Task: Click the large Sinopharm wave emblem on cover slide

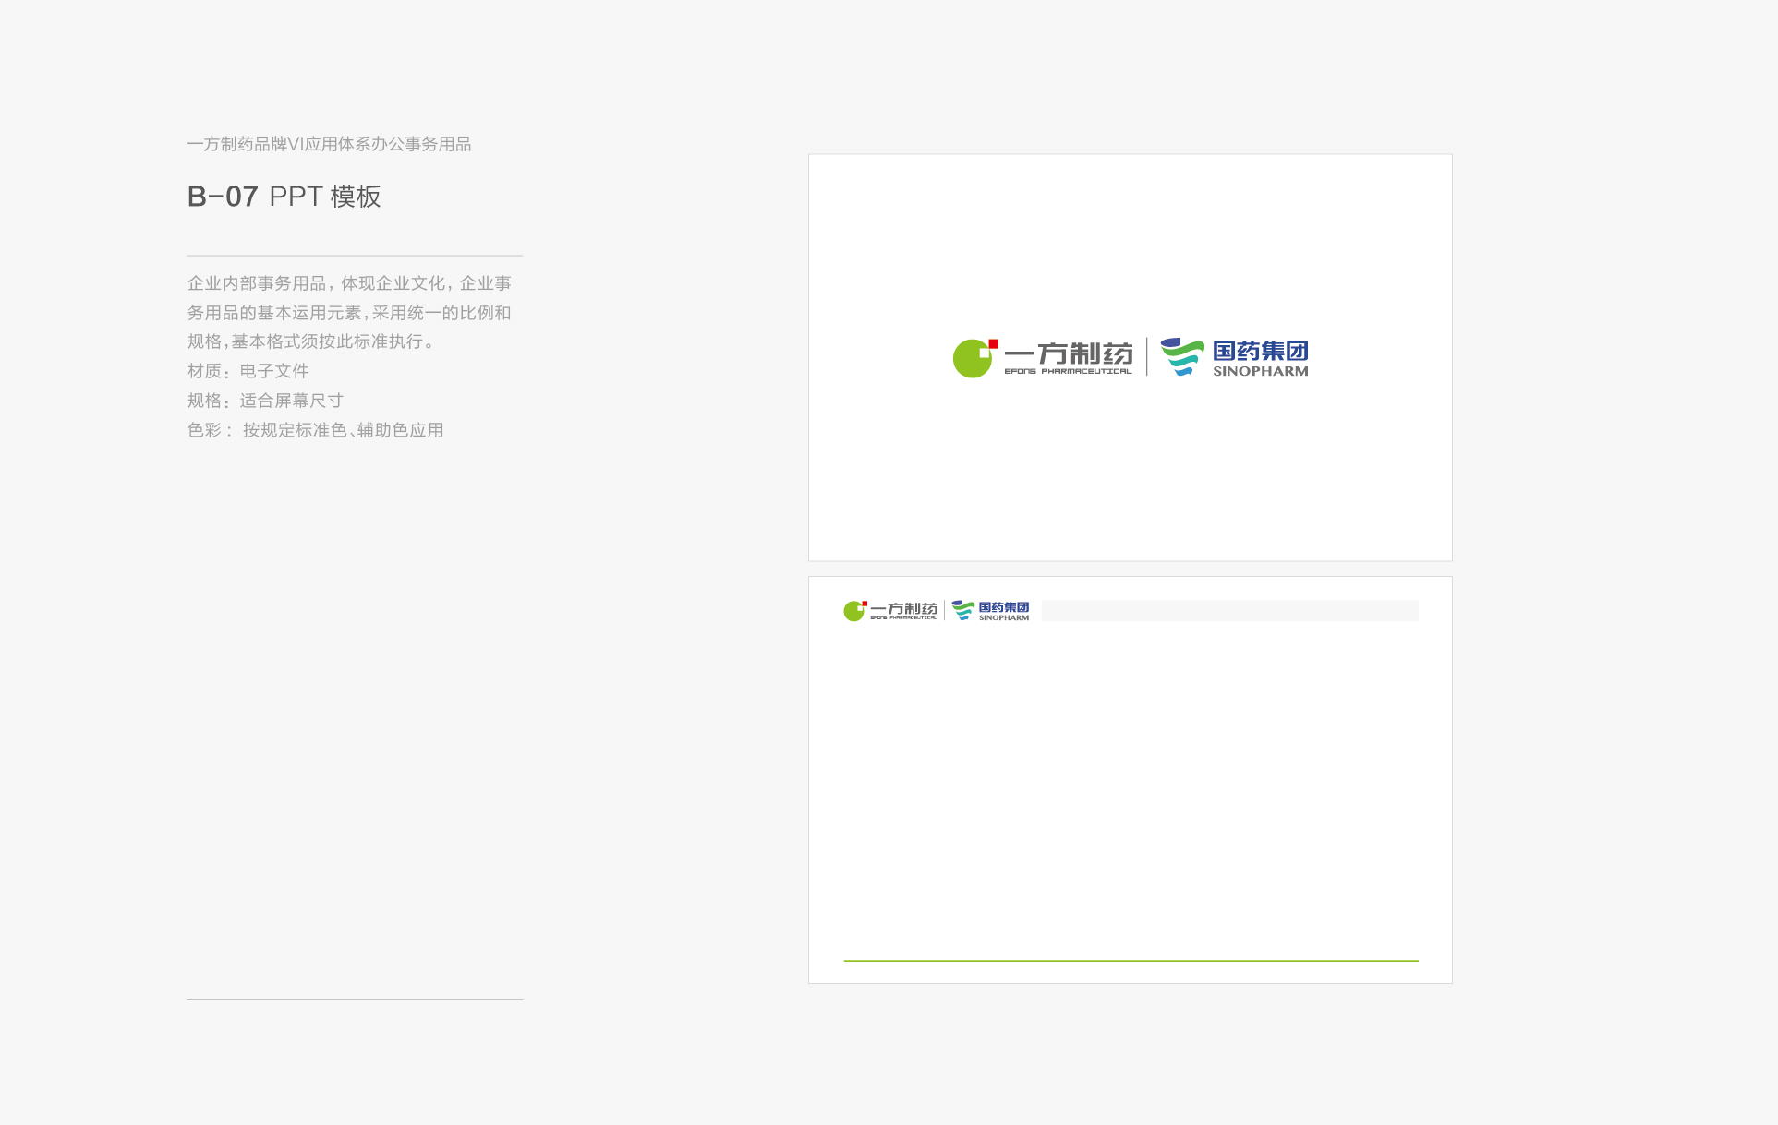Action: (x=1181, y=356)
